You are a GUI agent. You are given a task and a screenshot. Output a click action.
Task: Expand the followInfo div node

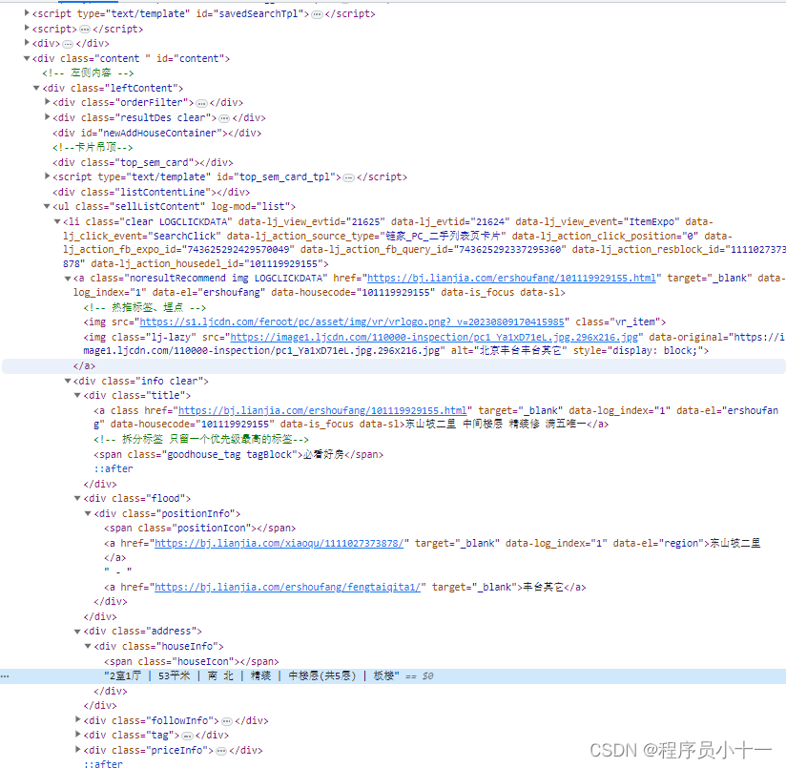[x=77, y=719]
